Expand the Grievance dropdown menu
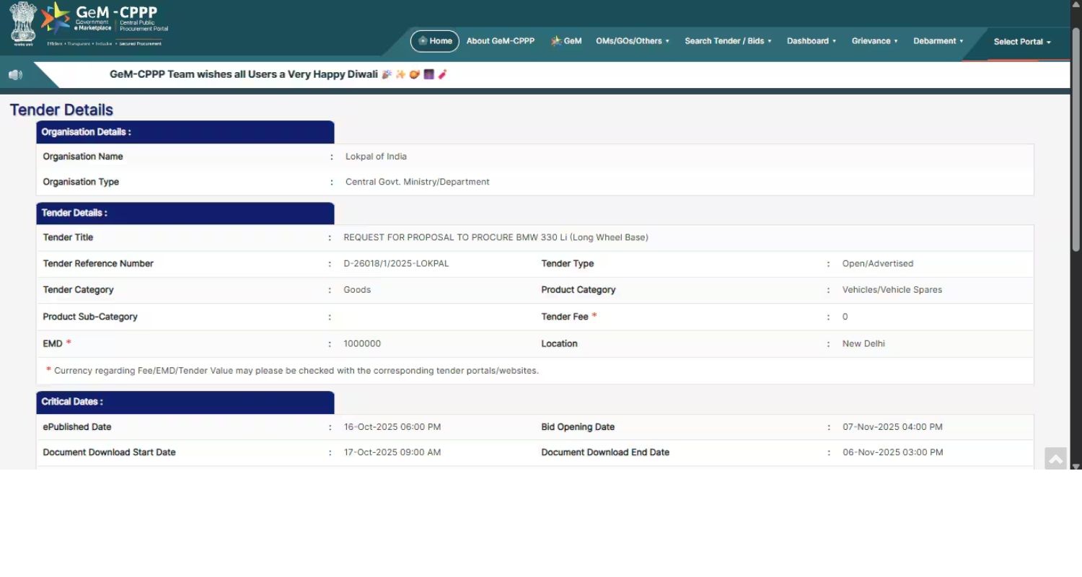 (874, 41)
